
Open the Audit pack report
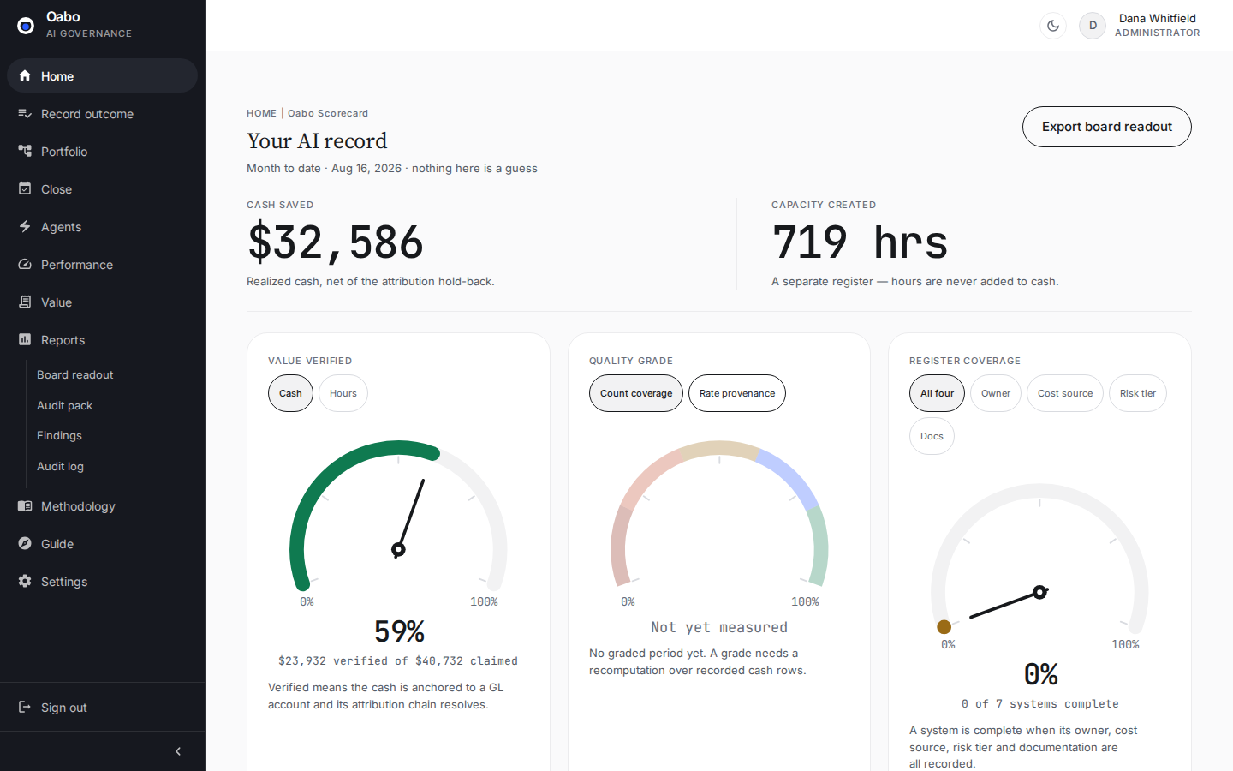[x=64, y=405]
